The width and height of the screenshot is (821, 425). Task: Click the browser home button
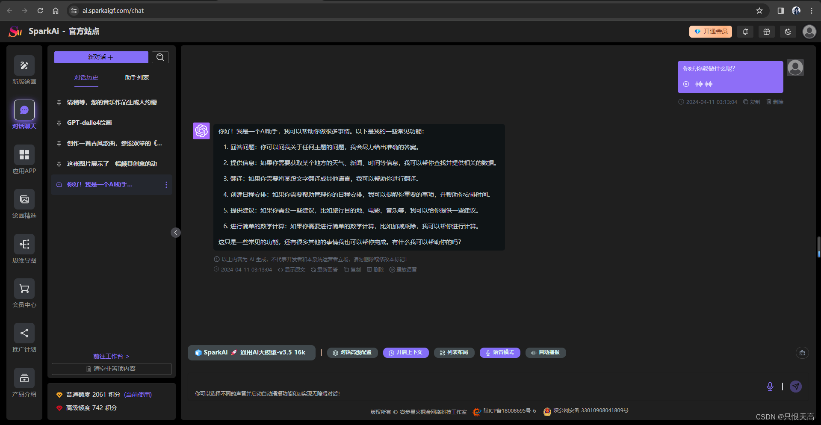click(x=56, y=11)
